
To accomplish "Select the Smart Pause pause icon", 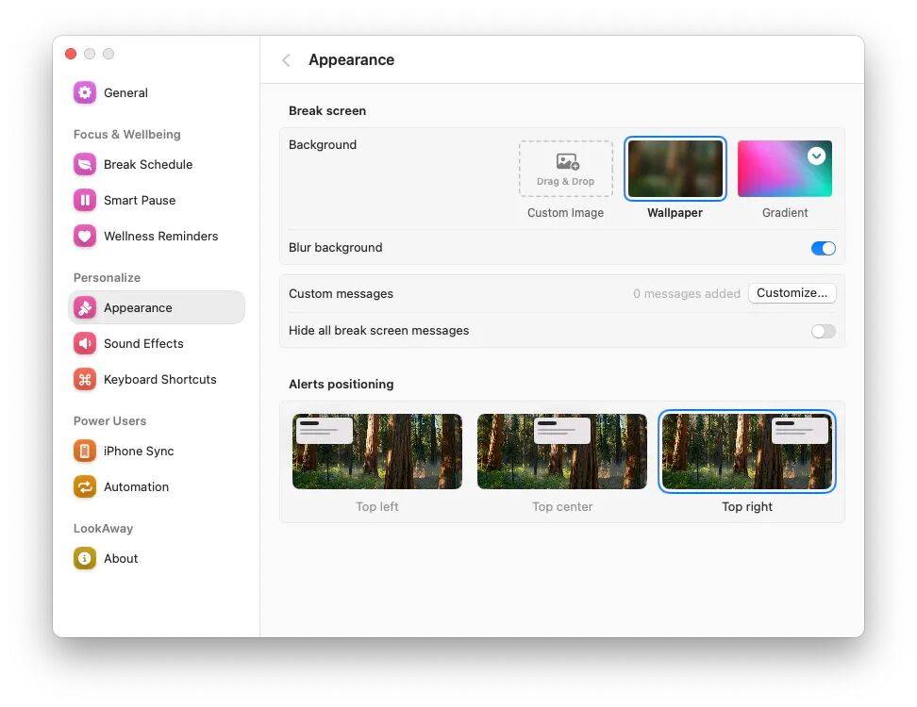I will pos(85,200).
